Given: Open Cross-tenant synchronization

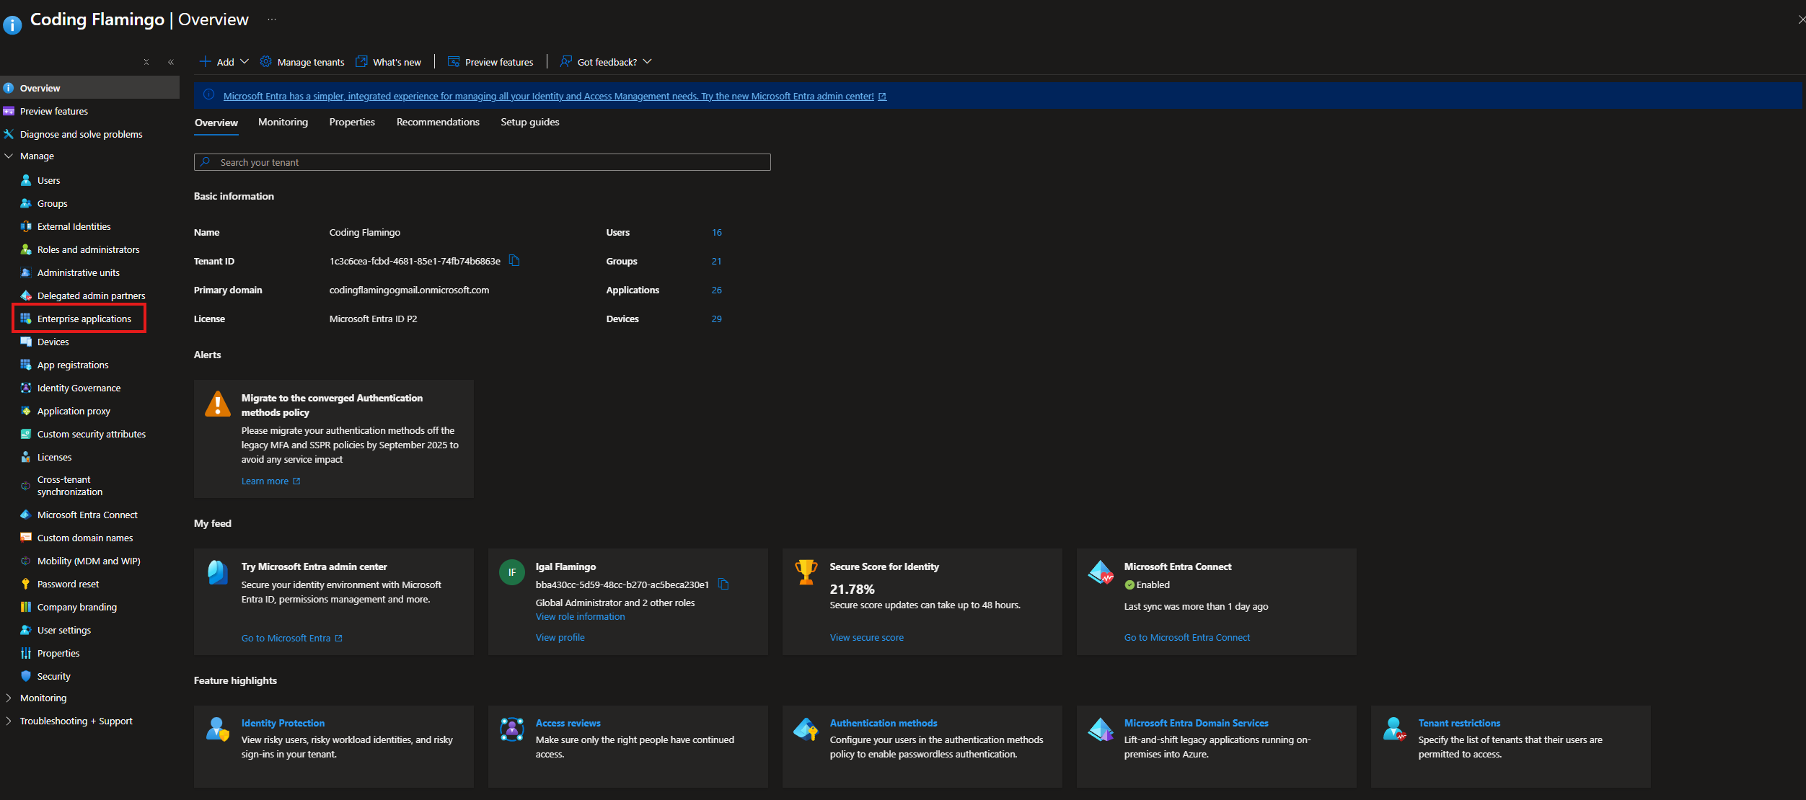Looking at the screenshot, I should coord(69,486).
